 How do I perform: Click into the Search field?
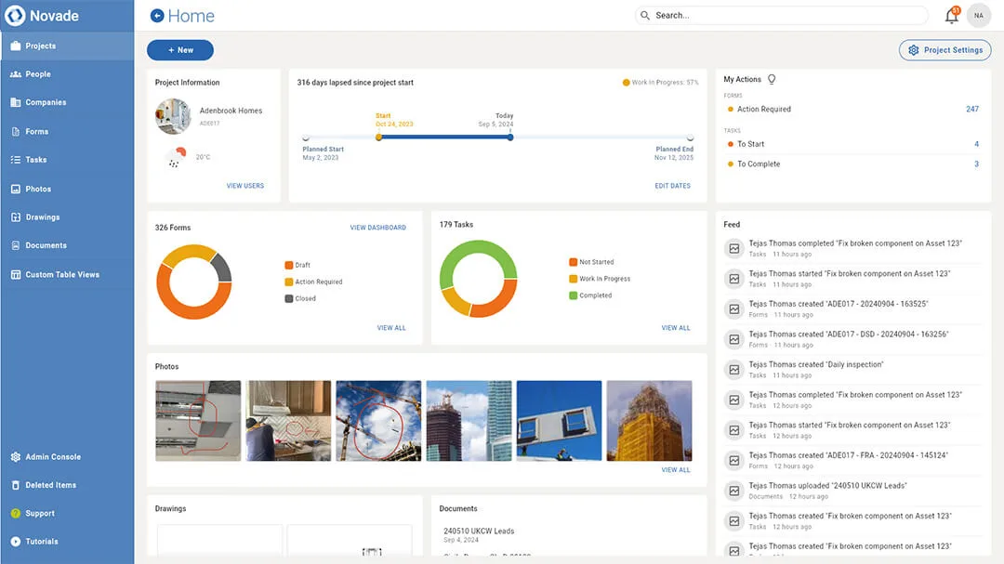point(781,16)
